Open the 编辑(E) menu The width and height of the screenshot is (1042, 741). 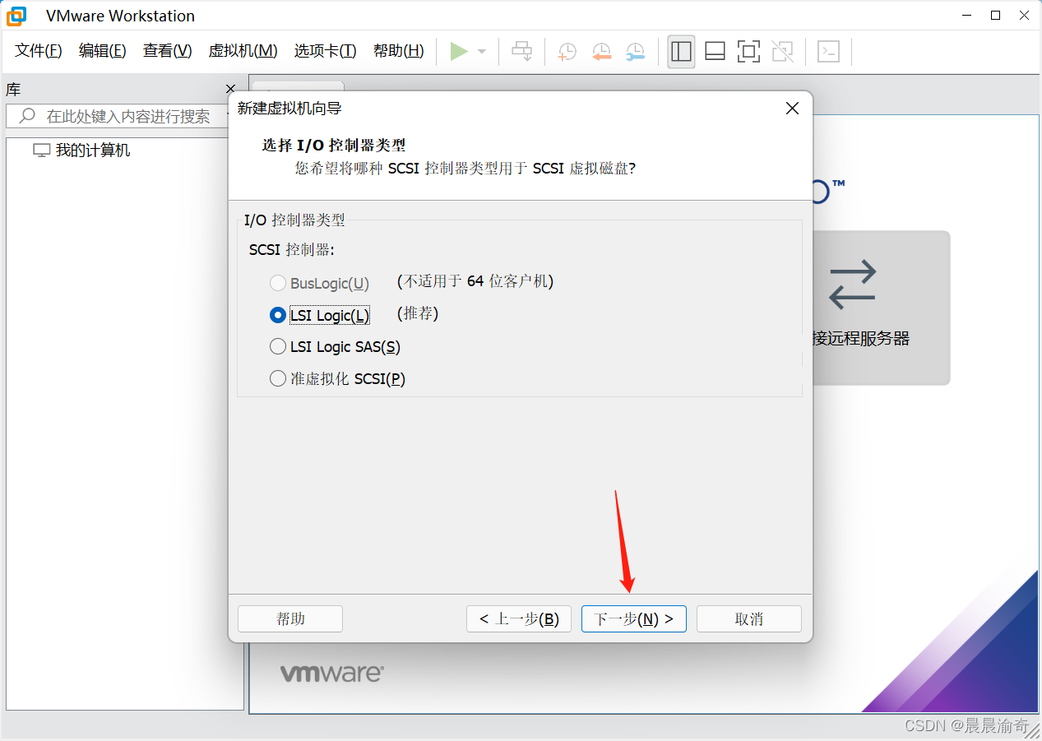pos(102,51)
